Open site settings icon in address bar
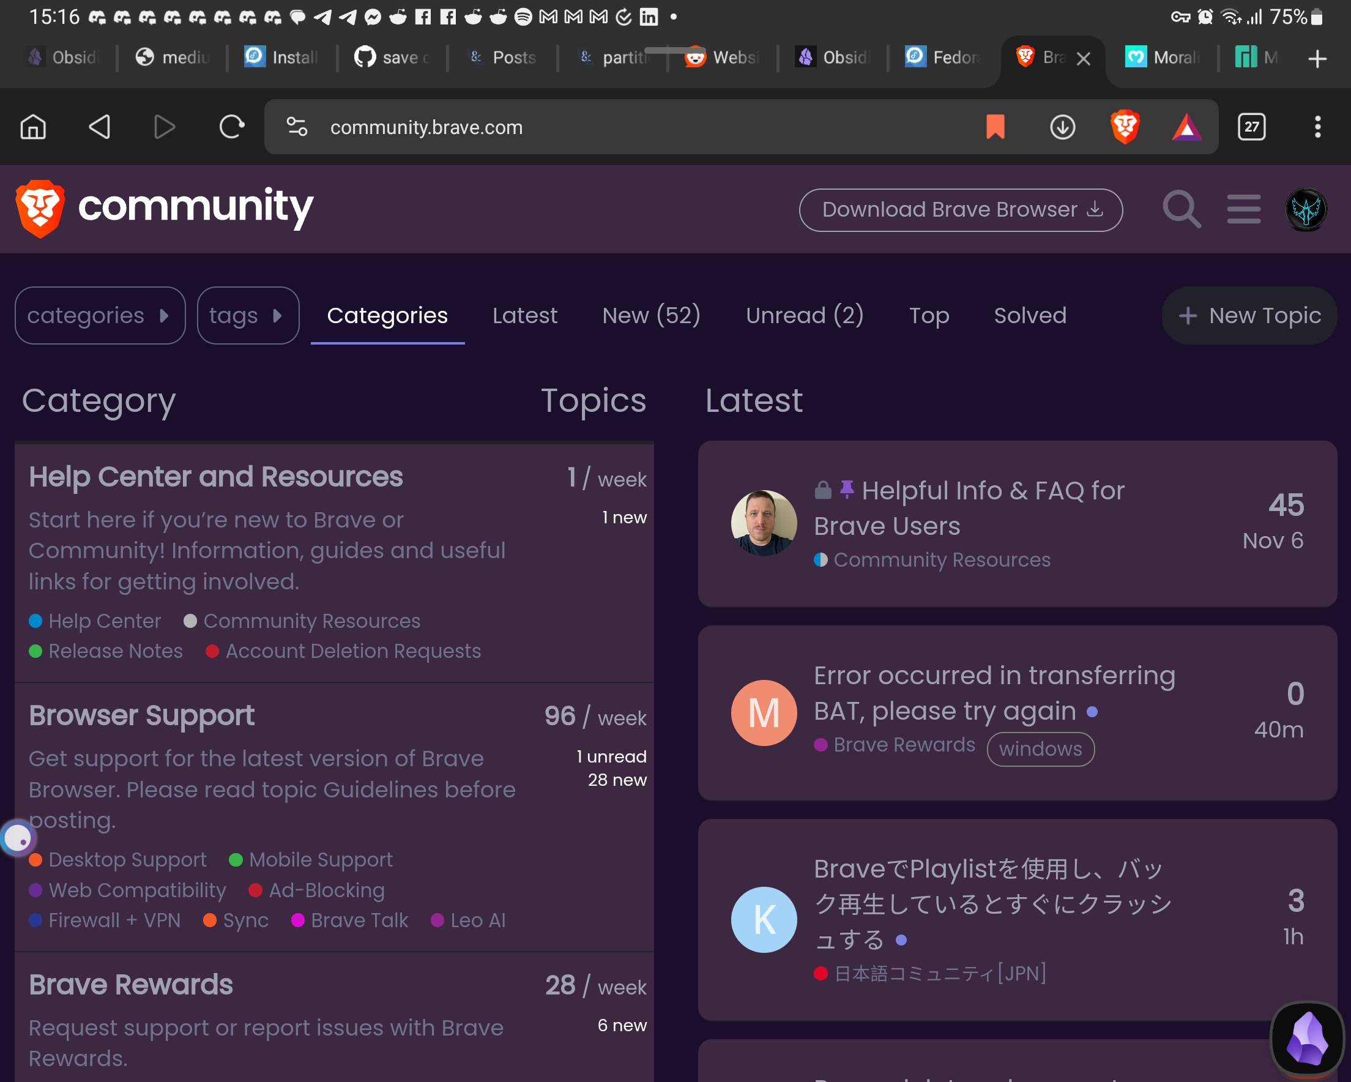1351x1082 pixels. click(297, 127)
